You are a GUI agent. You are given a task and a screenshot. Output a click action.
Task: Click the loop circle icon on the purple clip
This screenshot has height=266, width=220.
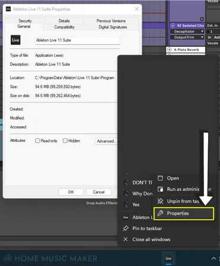(202, 19)
